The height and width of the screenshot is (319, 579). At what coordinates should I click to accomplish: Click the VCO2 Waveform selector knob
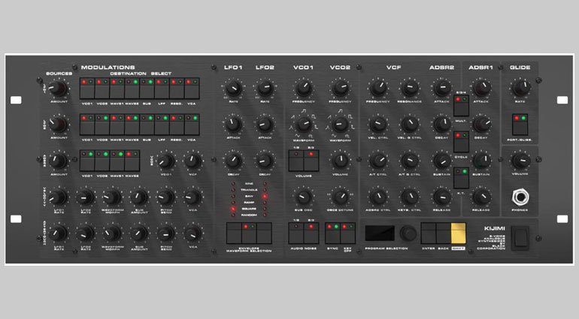tap(340, 123)
